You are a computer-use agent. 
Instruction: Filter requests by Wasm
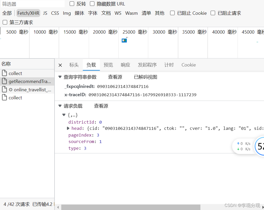pos(132,13)
